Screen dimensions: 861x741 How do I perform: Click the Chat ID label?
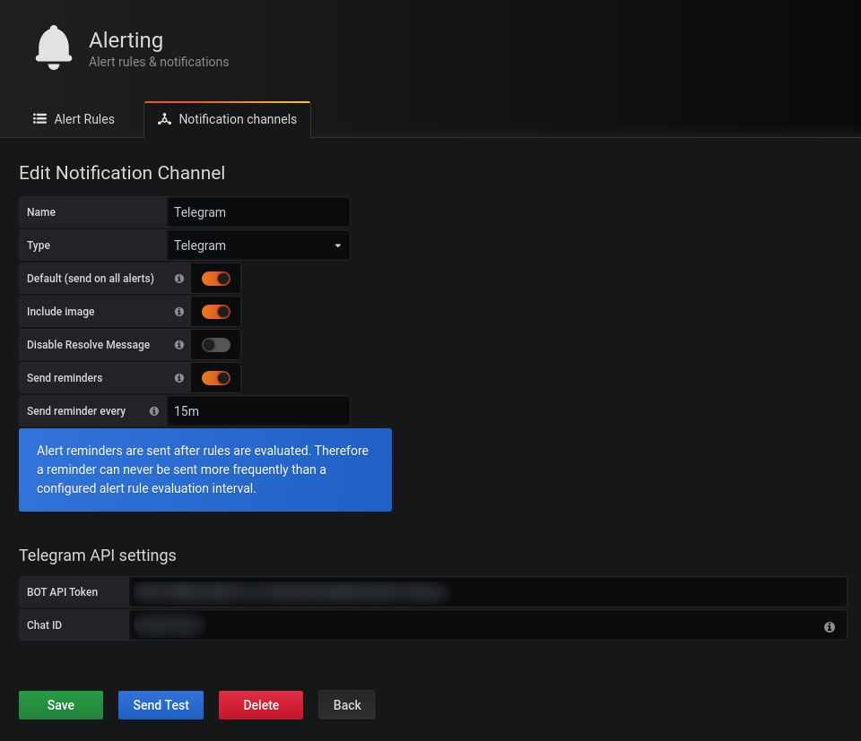[45, 625]
